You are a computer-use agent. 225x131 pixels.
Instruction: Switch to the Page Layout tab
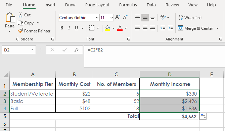coord(97,5)
